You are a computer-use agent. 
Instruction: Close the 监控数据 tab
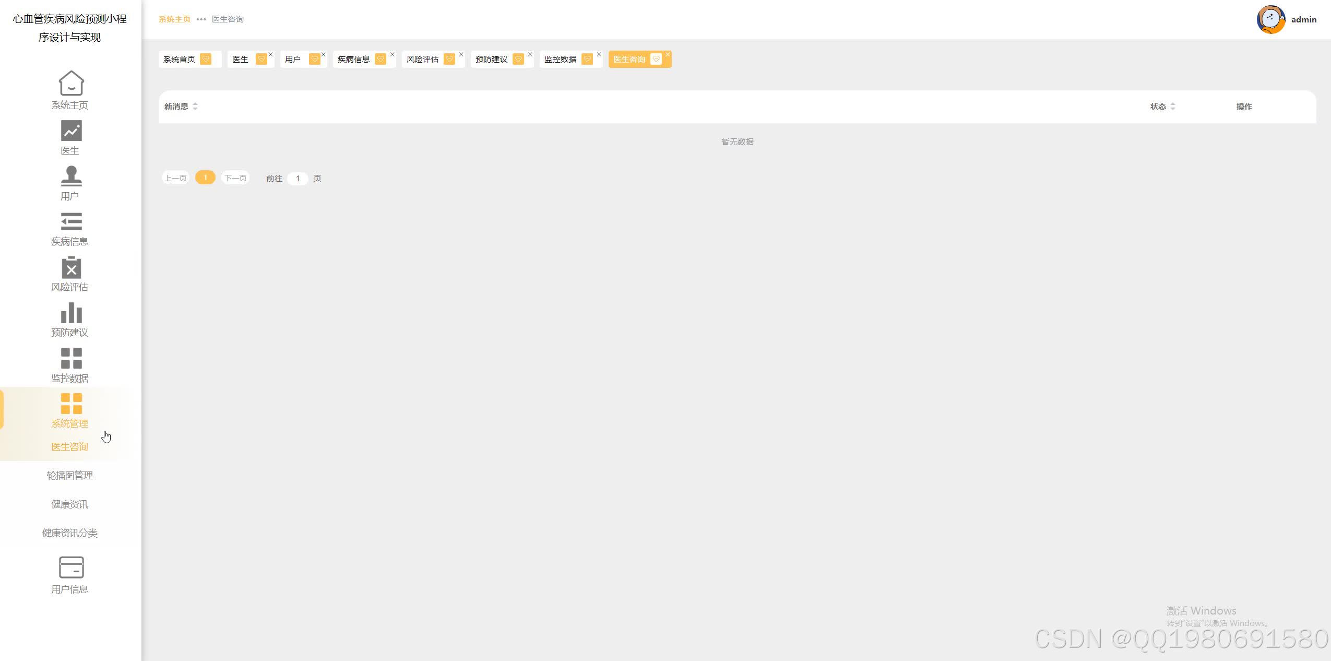coord(599,54)
